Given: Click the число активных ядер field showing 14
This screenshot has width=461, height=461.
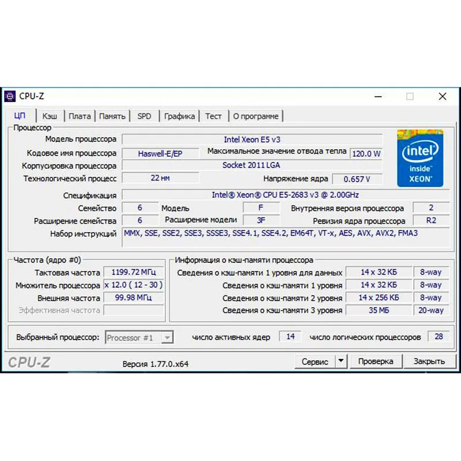Looking at the screenshot, I should coord(290,337).
